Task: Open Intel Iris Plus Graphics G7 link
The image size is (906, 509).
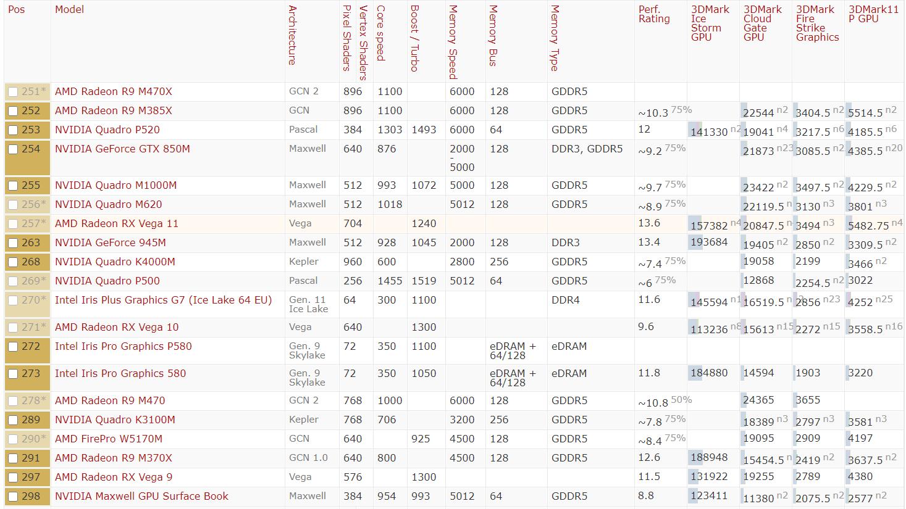Action: [x=164, y=300]
